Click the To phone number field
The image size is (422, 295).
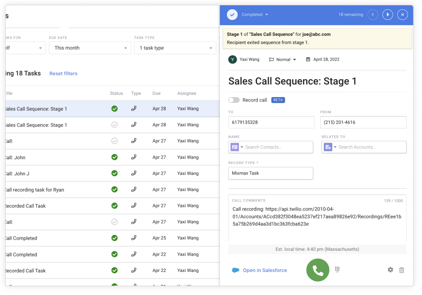271,122
